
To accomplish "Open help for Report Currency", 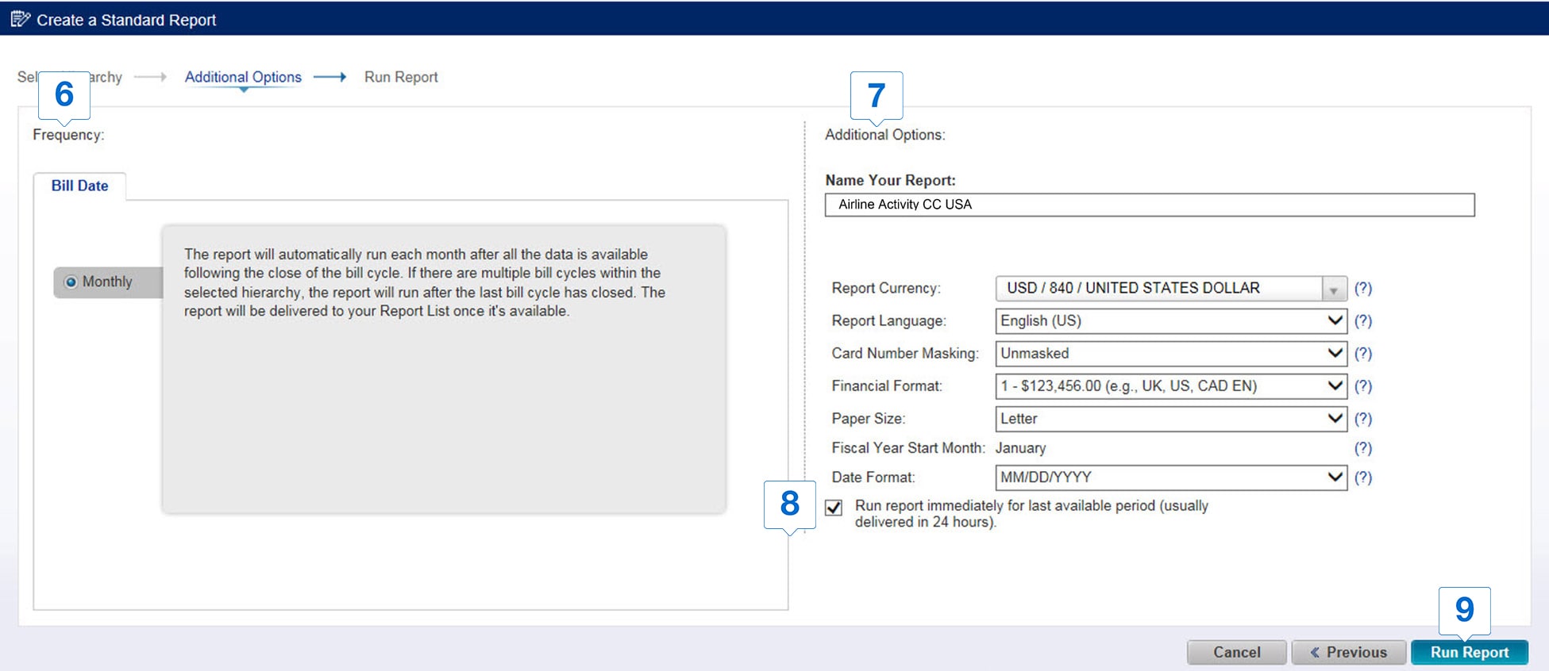I will coord(1362,288).
